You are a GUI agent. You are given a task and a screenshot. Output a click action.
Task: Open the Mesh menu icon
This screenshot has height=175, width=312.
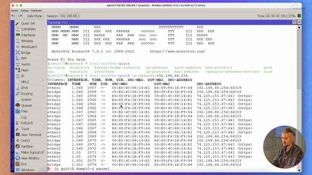point(18,70)
